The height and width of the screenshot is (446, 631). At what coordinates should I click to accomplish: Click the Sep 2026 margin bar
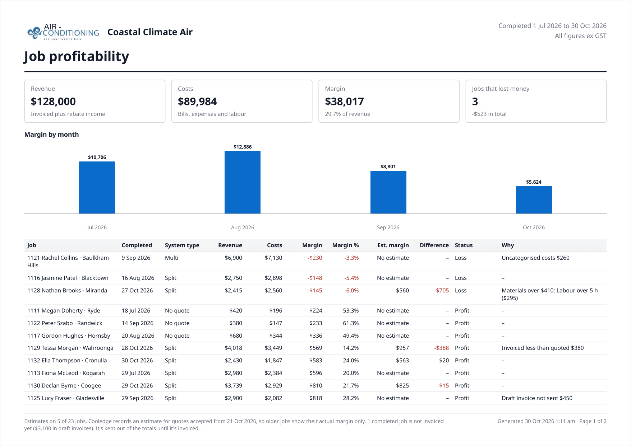pyautogui.click(x=388, y=192)
